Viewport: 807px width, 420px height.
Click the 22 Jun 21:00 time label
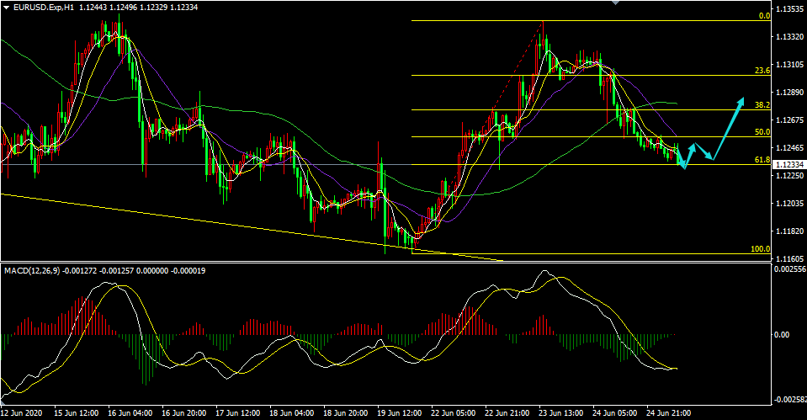(508, 412)
